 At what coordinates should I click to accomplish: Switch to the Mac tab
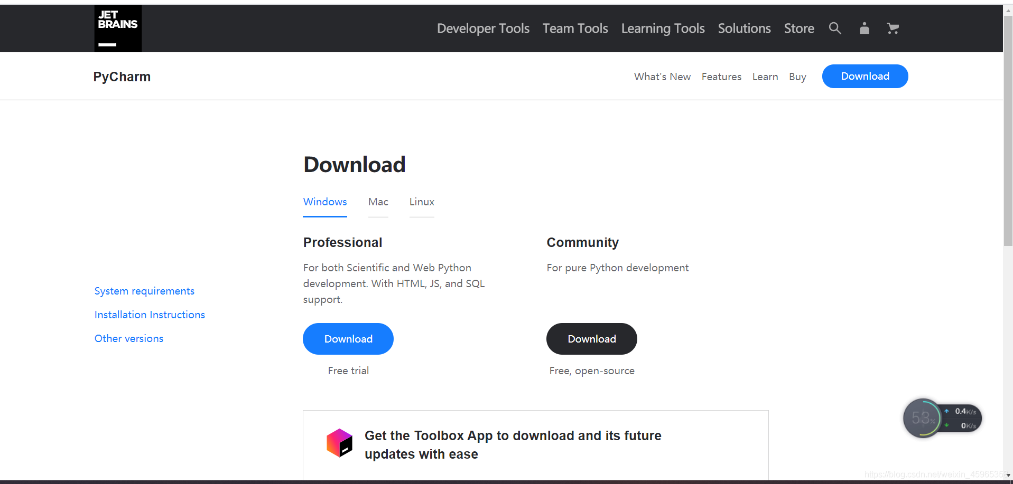pos(378,202)
